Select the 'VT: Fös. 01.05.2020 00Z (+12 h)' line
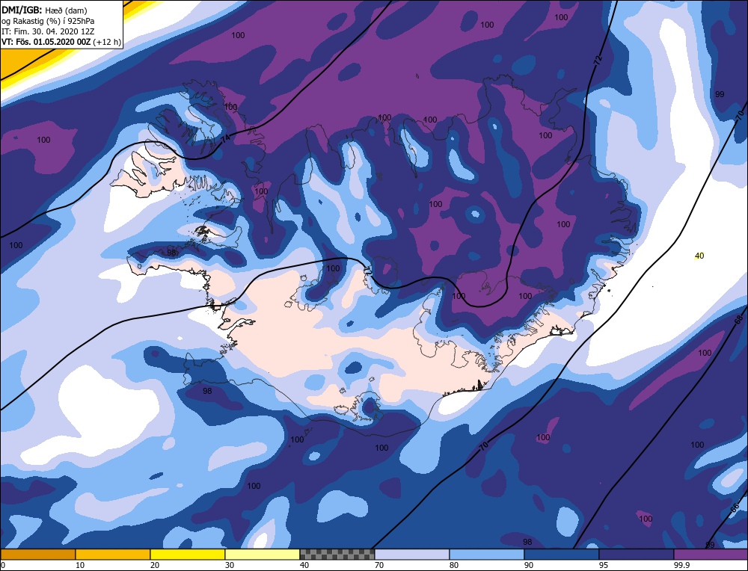 coord(61,42)
